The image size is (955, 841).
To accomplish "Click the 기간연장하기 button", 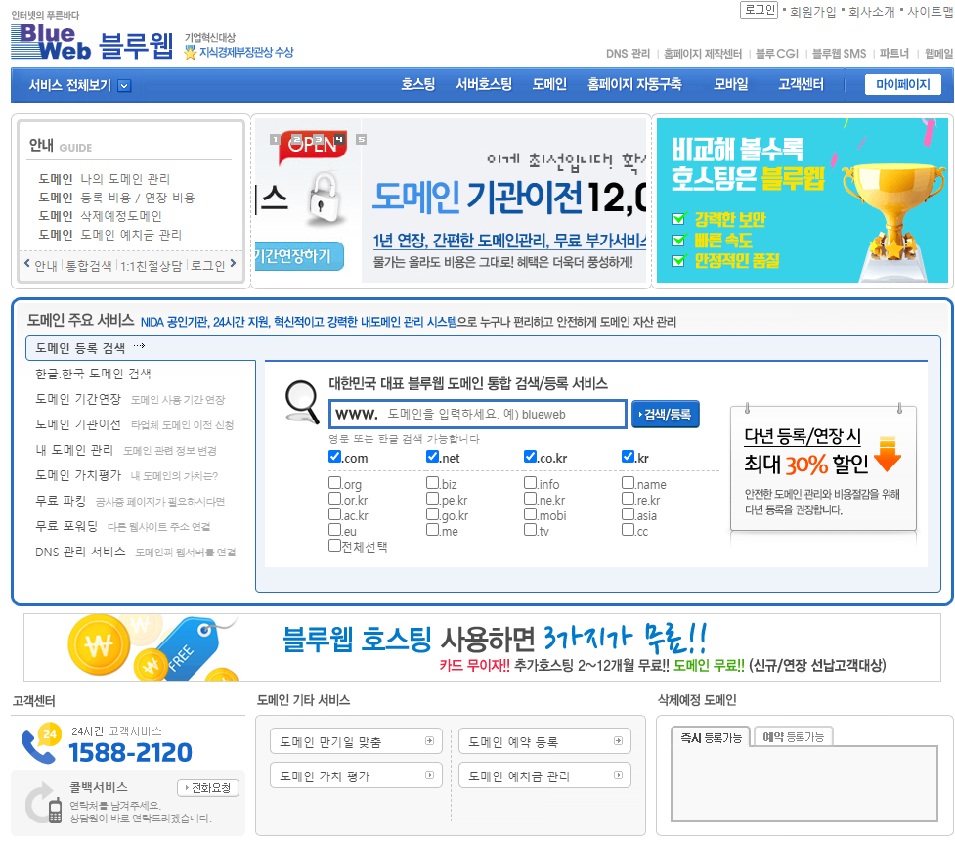I will 298,256.
